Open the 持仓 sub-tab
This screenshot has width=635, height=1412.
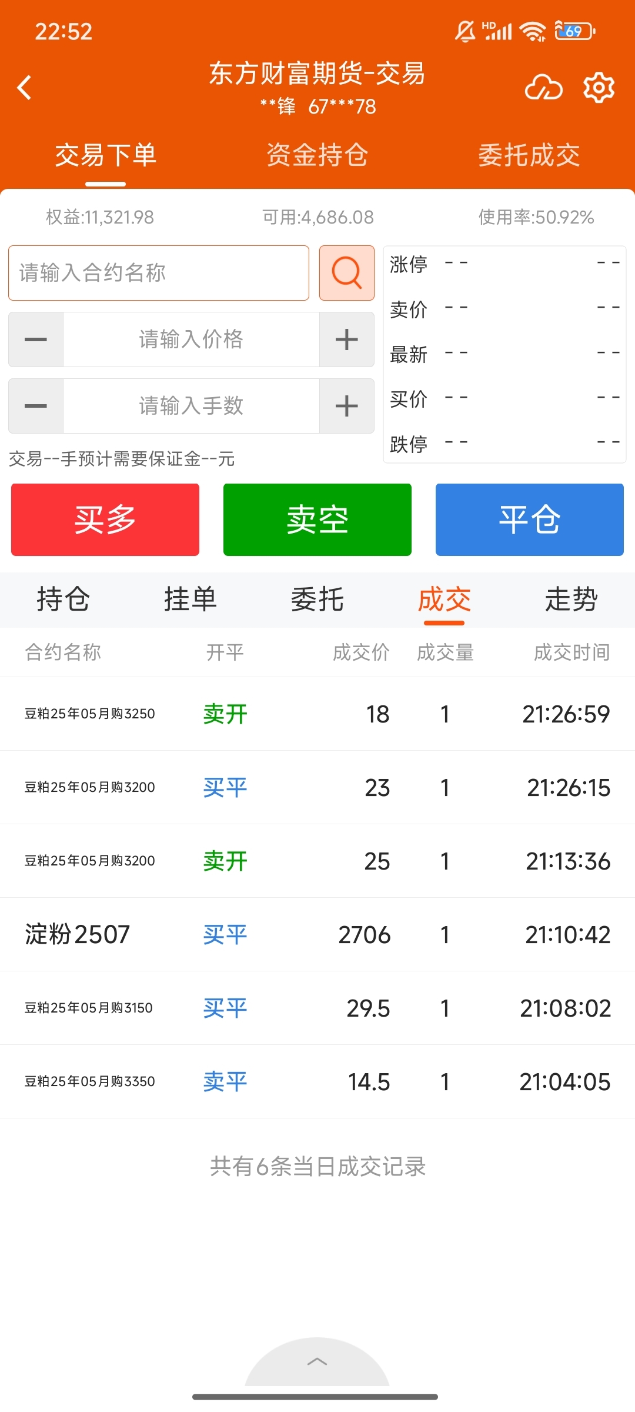(x=63, y=600)
